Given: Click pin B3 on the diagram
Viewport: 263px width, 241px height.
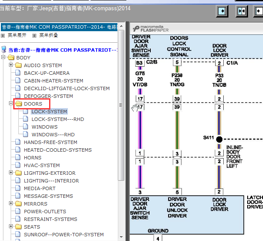Looking at the screenshot, I should click(140, 63).
